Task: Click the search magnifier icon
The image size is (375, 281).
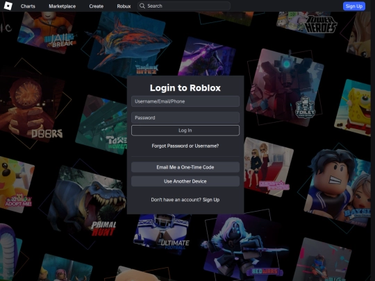Action: 142,6
